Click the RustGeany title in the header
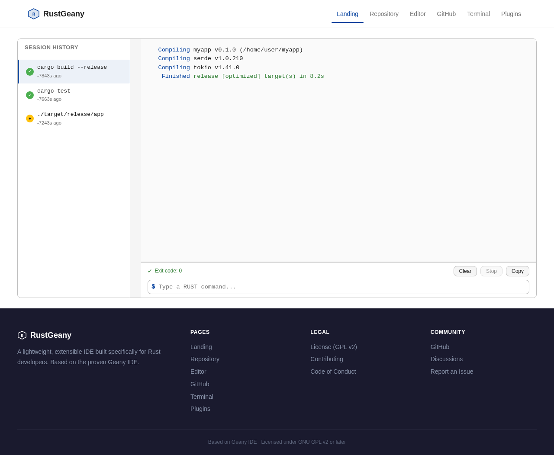 64,14
